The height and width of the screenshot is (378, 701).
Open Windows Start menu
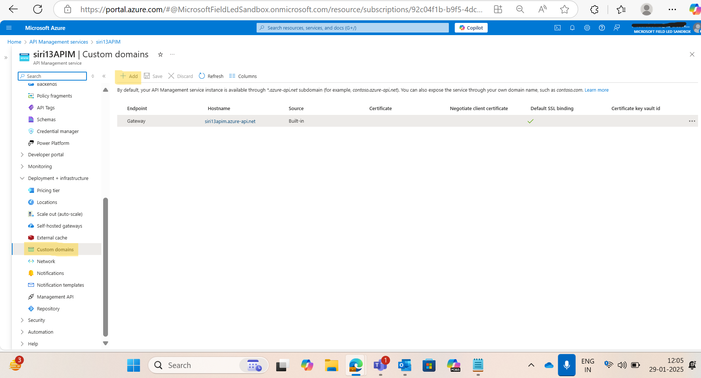click(x=133, y=365)
